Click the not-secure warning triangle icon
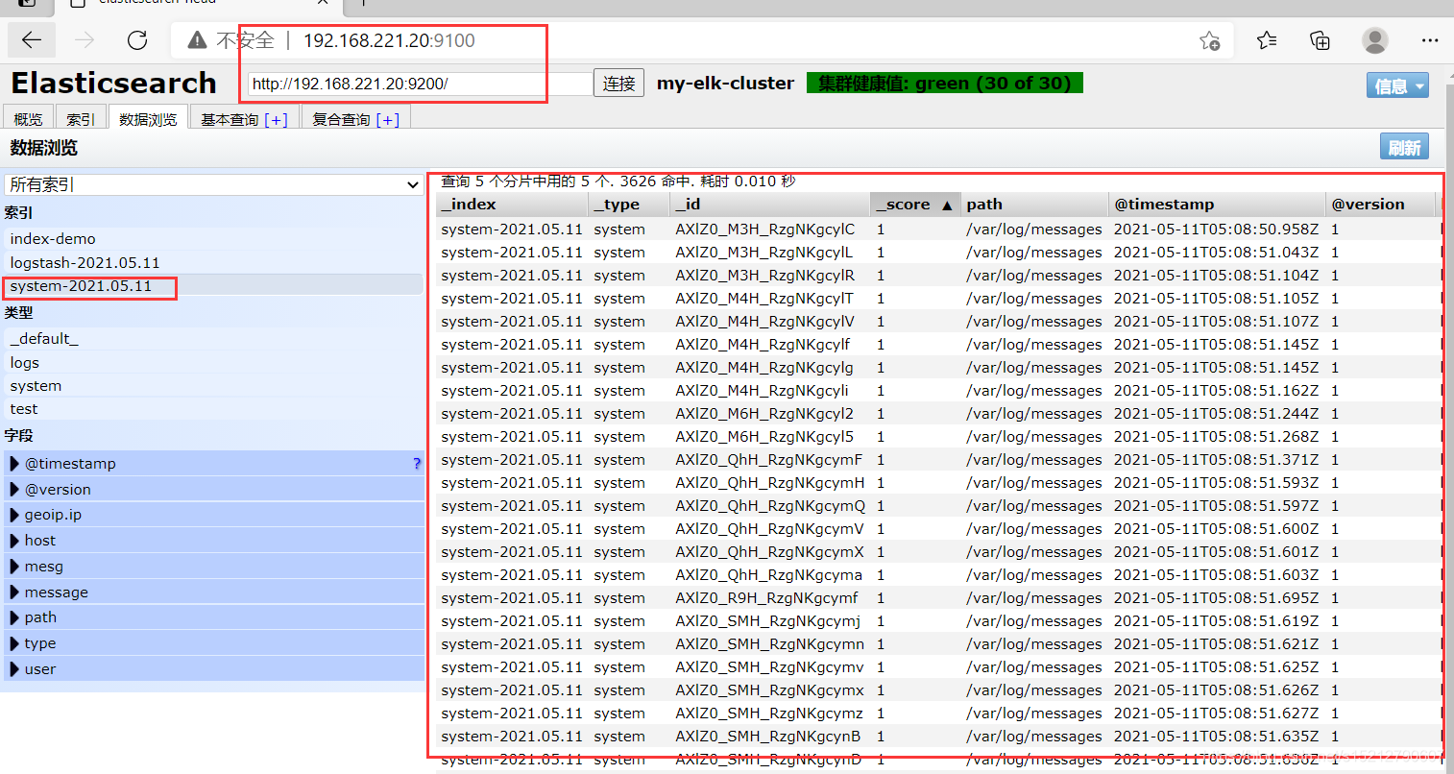Screen dimensions: 1454x774 pyautogui.click(x=197, y=40)
